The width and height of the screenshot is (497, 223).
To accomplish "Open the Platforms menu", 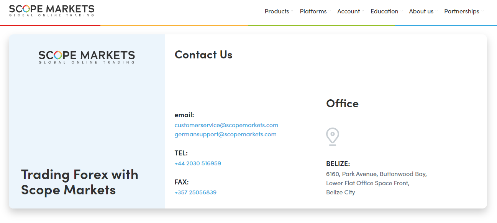I will coord(313,11).
